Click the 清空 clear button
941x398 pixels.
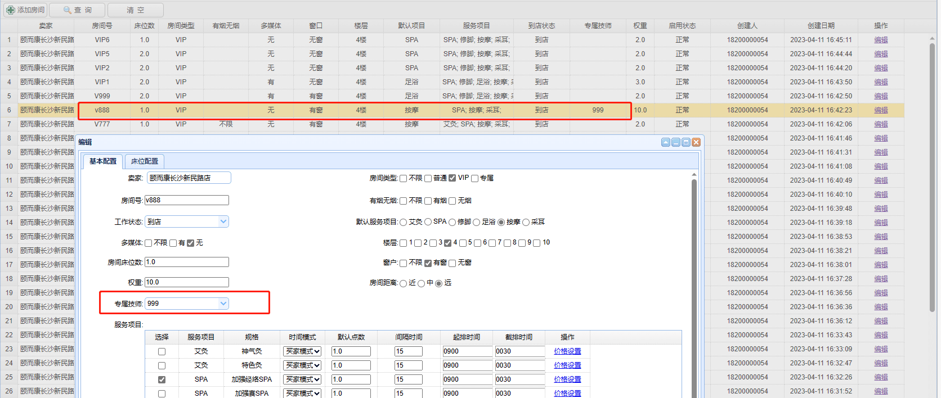[x=135, y=10]
